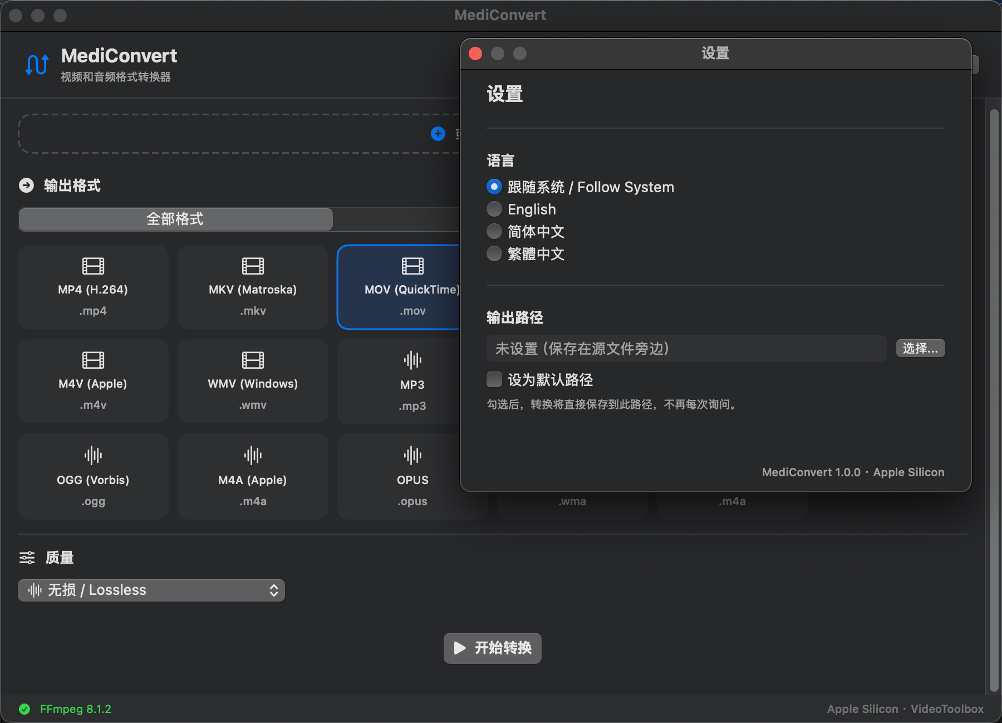The width and height of the screenshot is (1002, 723).
Task: Select the OGG (Vorbis) waveform icon
Action: point(93,456)
